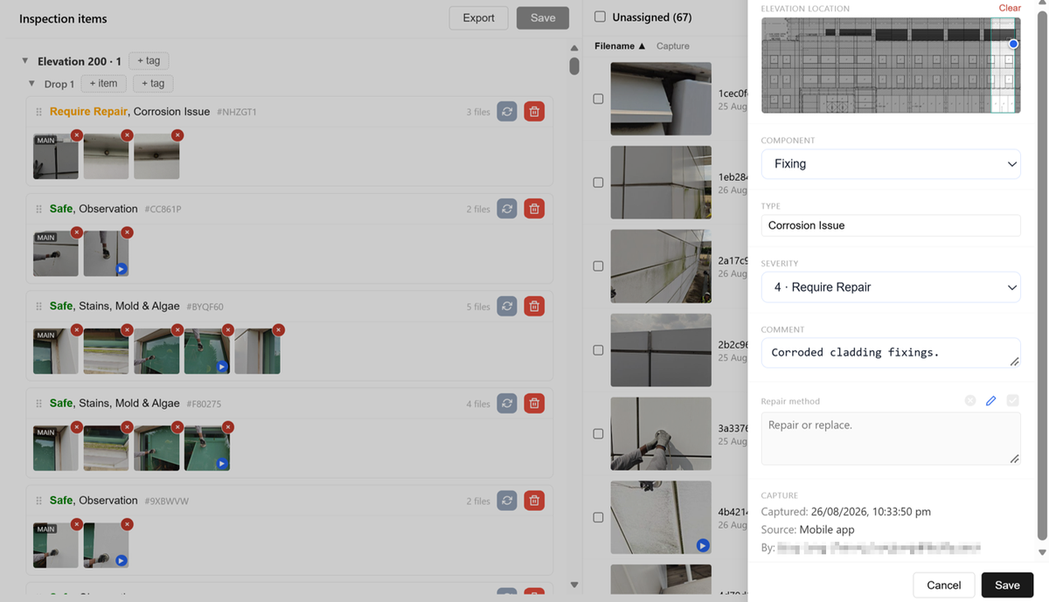Check the 2b2c9 file checkbox
The image size is (1049, 602).
coord(599,350)
